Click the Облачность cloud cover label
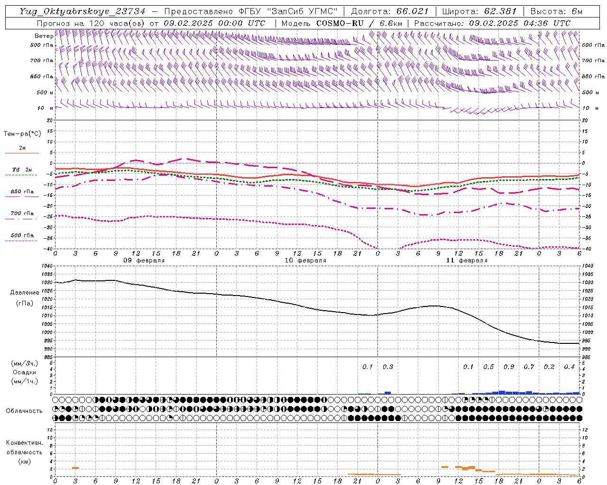This screenshot has height=485, width=607. (24, 411)
